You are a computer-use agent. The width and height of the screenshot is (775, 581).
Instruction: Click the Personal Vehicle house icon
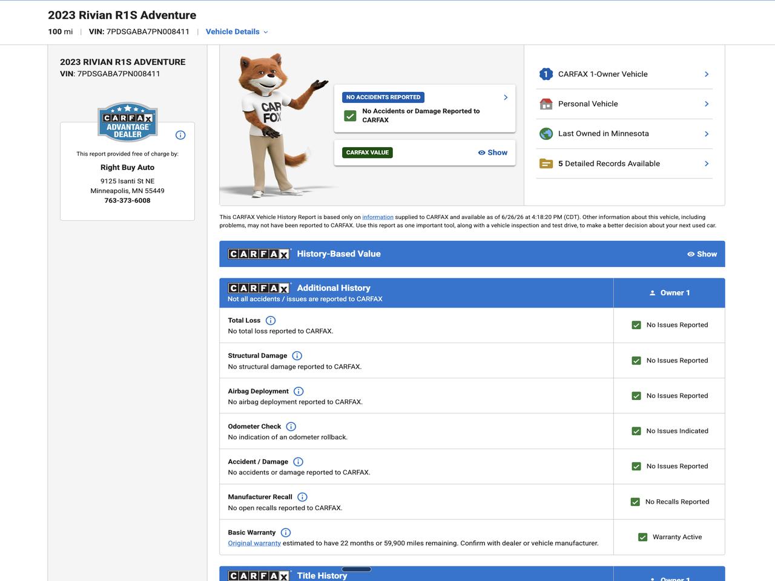coord(546,104)
